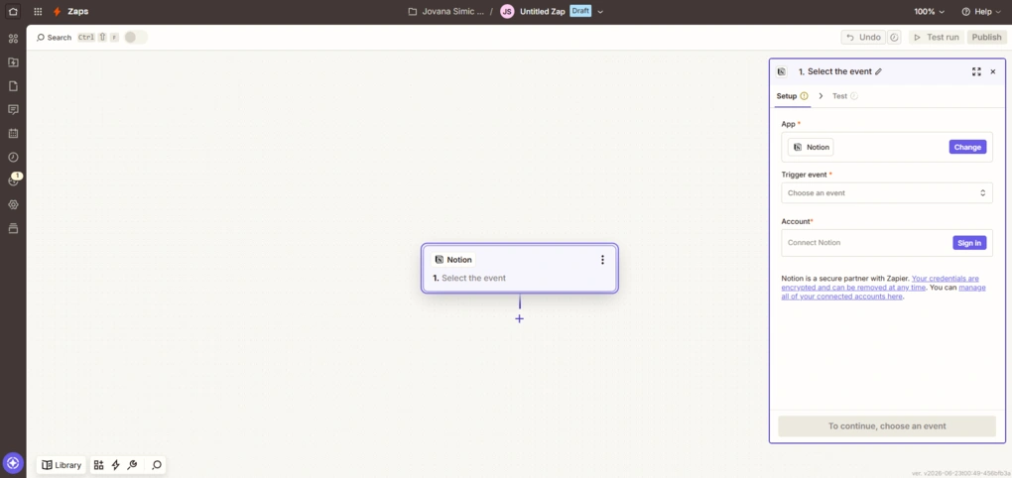The width and height of the screenshot is (1012, 478).
Task: Click the Sign in button
Action: click(969, 243)
